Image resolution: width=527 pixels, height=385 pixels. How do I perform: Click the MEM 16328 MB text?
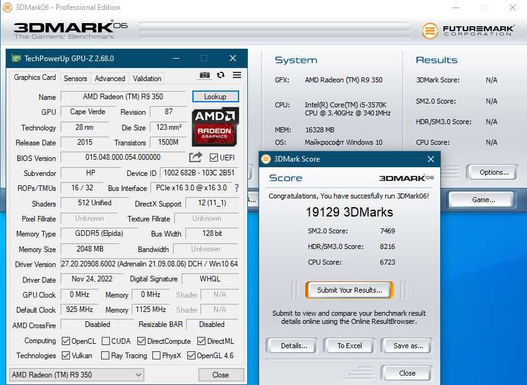(320, 130)
